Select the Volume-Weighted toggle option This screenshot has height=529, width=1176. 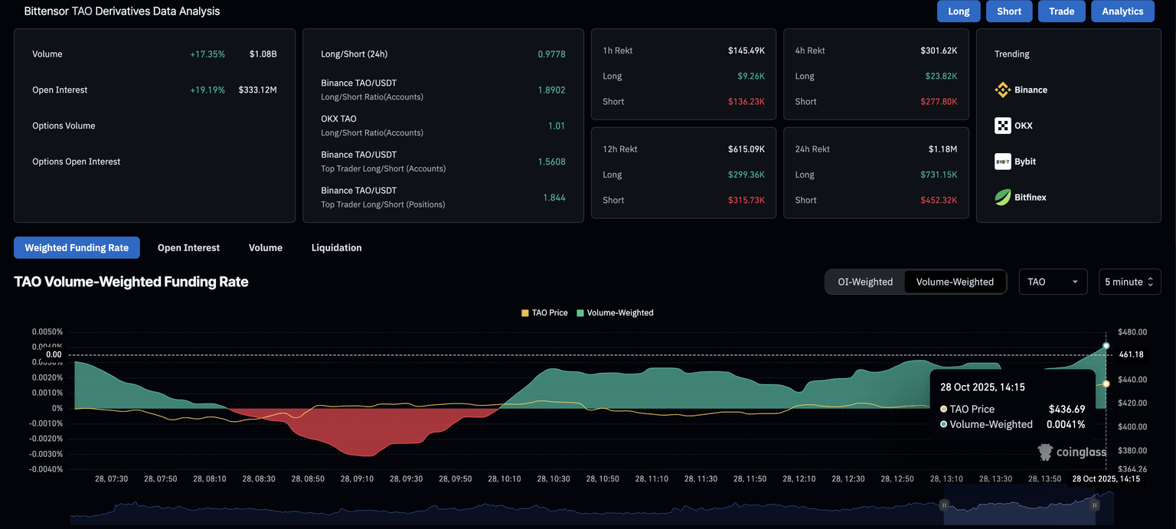click(955, 282)
